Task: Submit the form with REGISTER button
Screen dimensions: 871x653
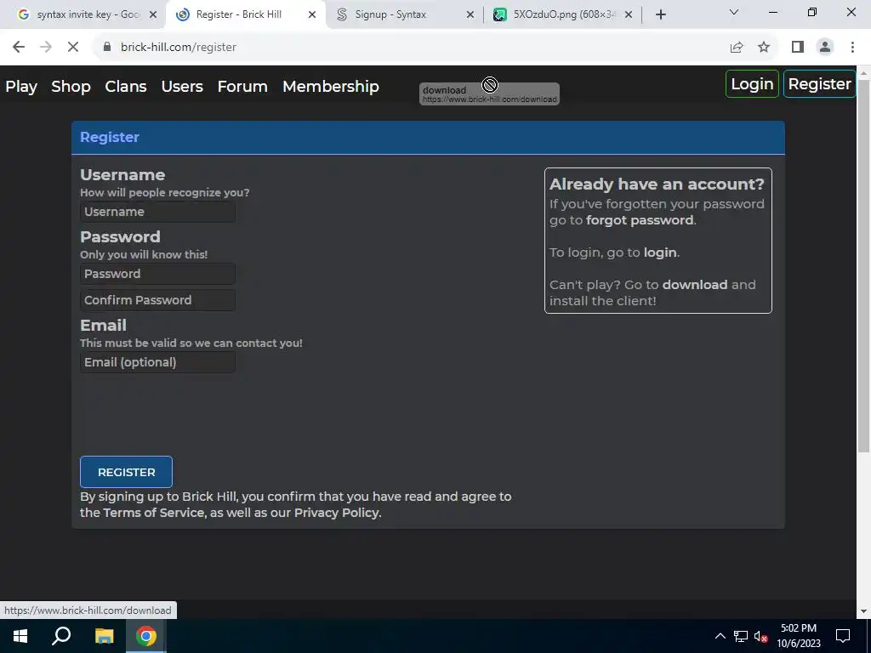Action: pos(126,472)
